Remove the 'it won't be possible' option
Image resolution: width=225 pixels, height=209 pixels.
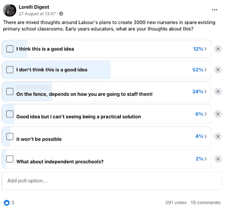[217, 136]
